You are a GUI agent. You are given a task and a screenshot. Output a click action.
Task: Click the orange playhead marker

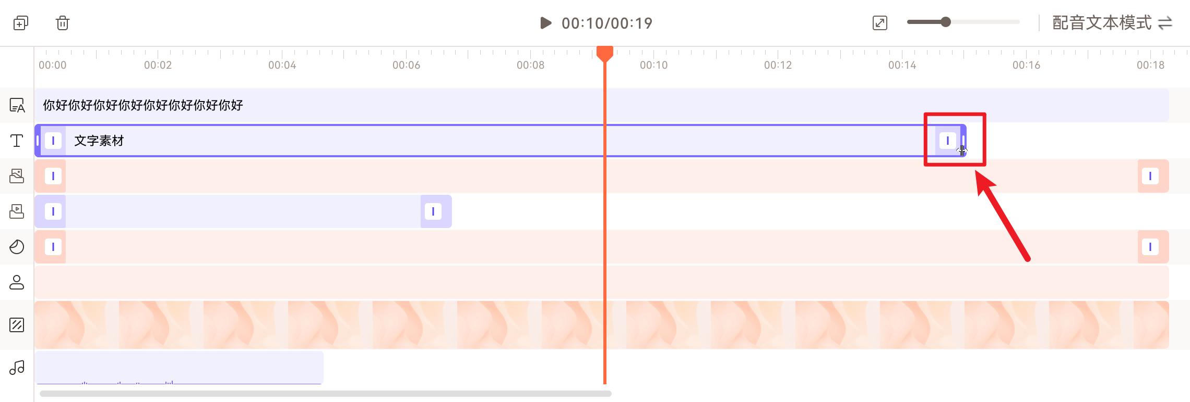tap(605, 53)
